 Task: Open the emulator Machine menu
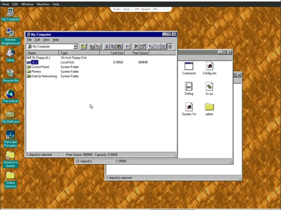[43, 4]
